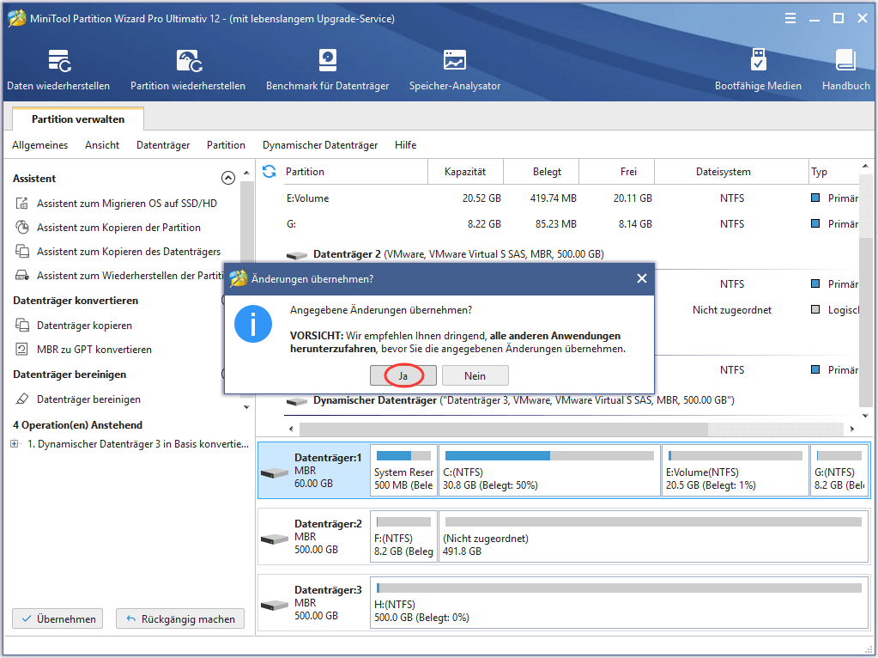
Task: Switch to the Partition verwalten tab
Action: click(x=77, y=119)
